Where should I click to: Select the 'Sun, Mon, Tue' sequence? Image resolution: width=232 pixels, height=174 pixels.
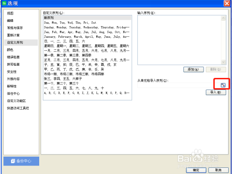87,23
